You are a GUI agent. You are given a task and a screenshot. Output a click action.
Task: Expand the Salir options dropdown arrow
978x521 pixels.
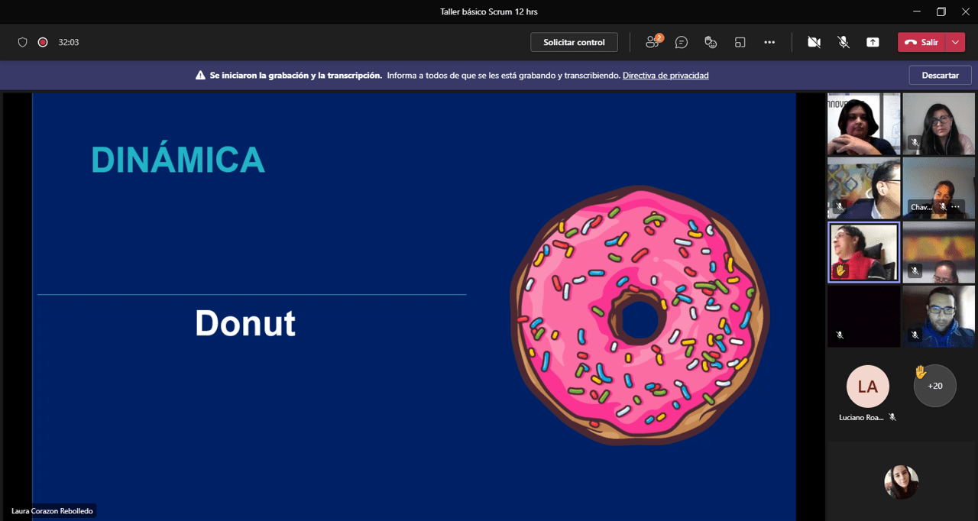956,43
